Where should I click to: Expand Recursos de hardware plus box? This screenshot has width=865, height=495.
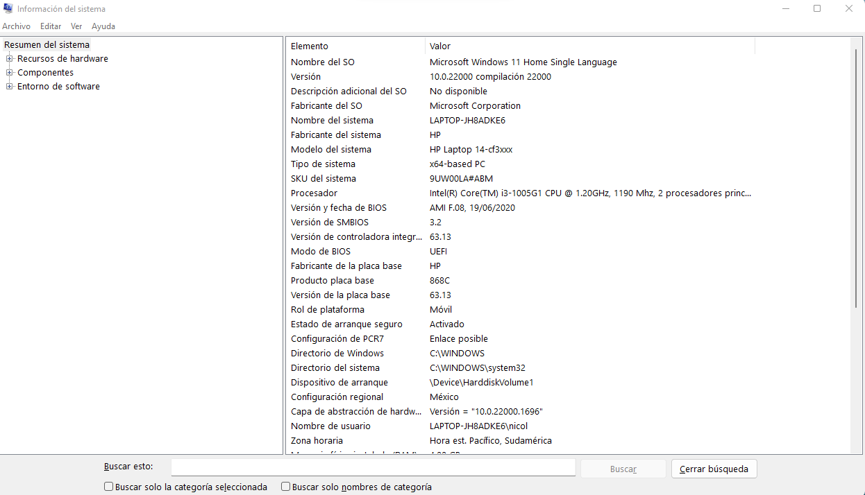10,59
